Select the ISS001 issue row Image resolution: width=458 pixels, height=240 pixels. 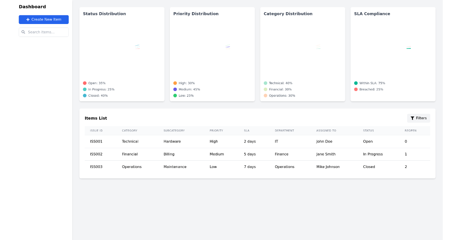click(x=96, y=141)
